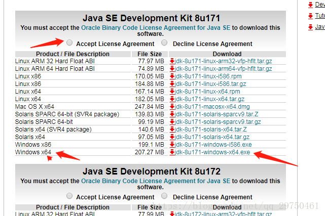Click the Windows x64 product description
The image size is (325, 216).
click(33, 152)
